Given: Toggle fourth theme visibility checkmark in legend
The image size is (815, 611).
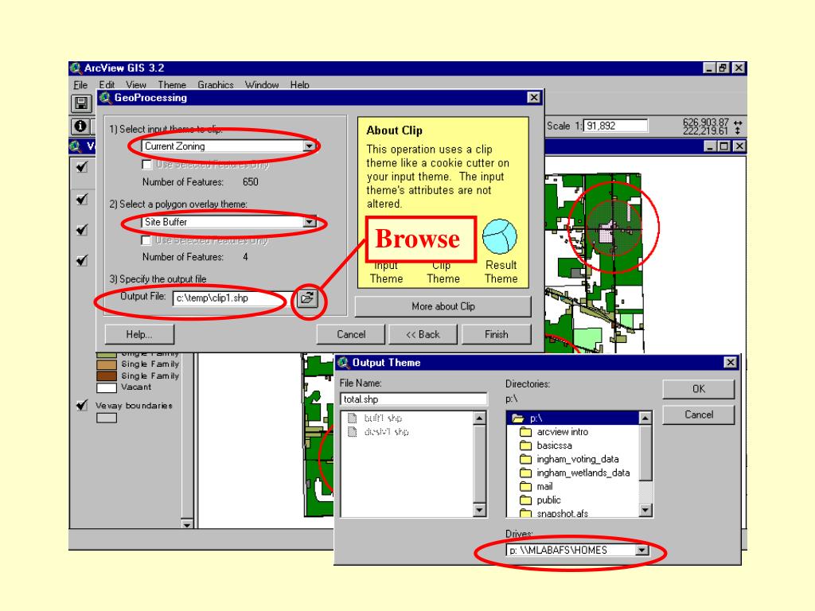Looking at the screenshot, I should tap(82, 260).
